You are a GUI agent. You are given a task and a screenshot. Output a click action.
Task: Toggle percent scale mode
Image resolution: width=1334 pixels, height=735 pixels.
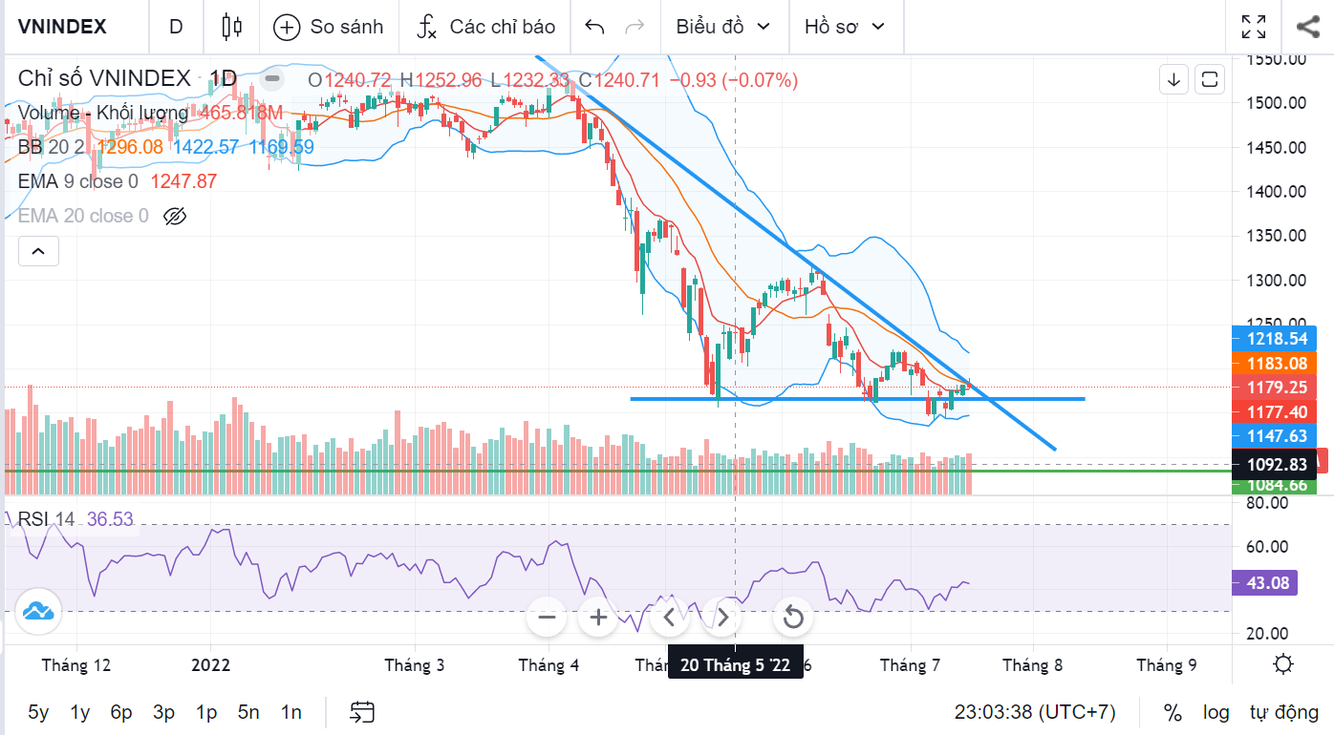click(1173, 712)
